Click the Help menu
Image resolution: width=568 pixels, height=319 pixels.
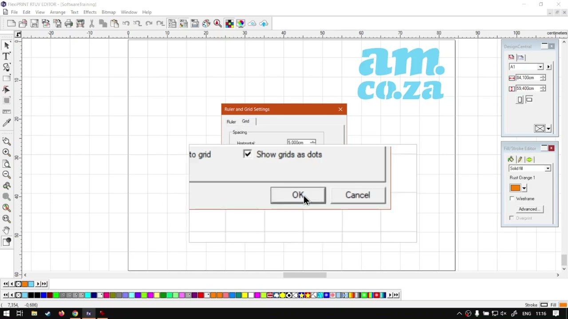(x=146, y=12)
